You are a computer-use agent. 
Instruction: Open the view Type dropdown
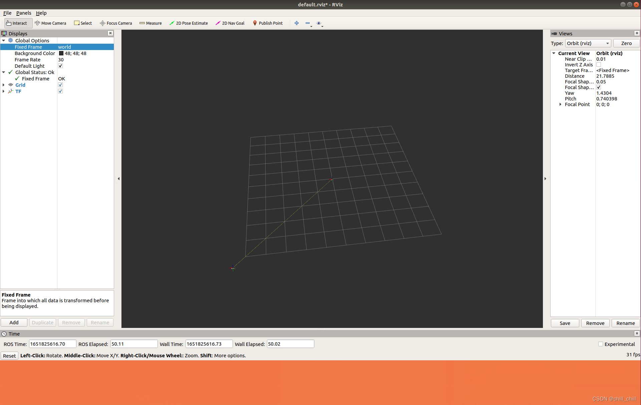click(588, 43)
